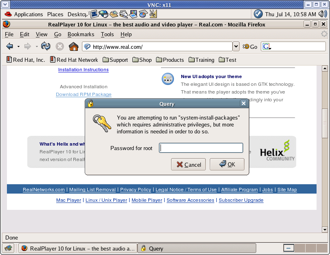Click the show desktop icon in bottom panel
The image size is (330, 255).
click(x=8, y=248)
